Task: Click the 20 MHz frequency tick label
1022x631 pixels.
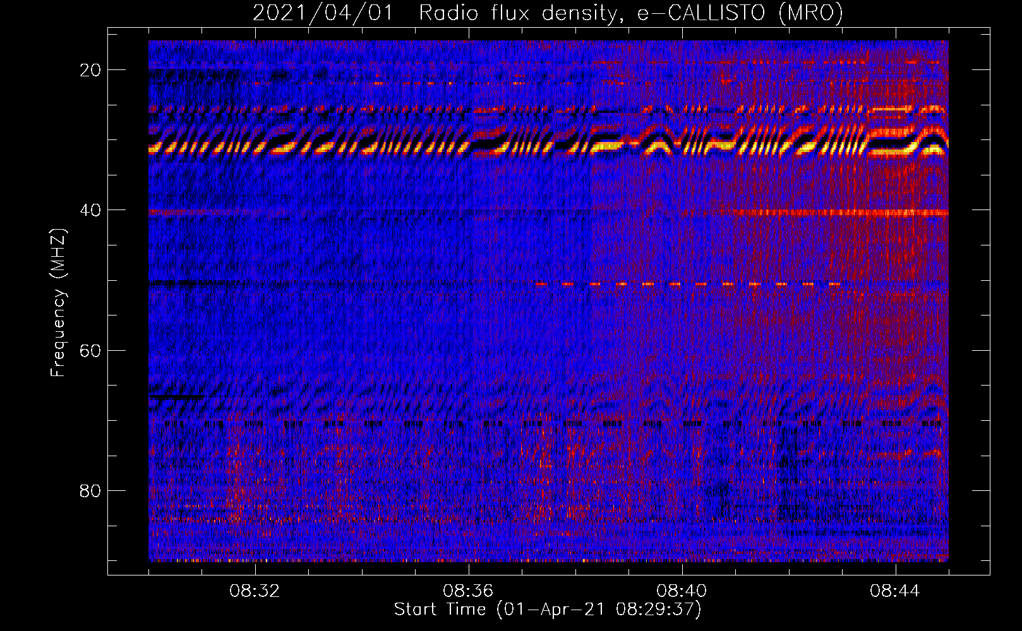Action: coord(90,70)
